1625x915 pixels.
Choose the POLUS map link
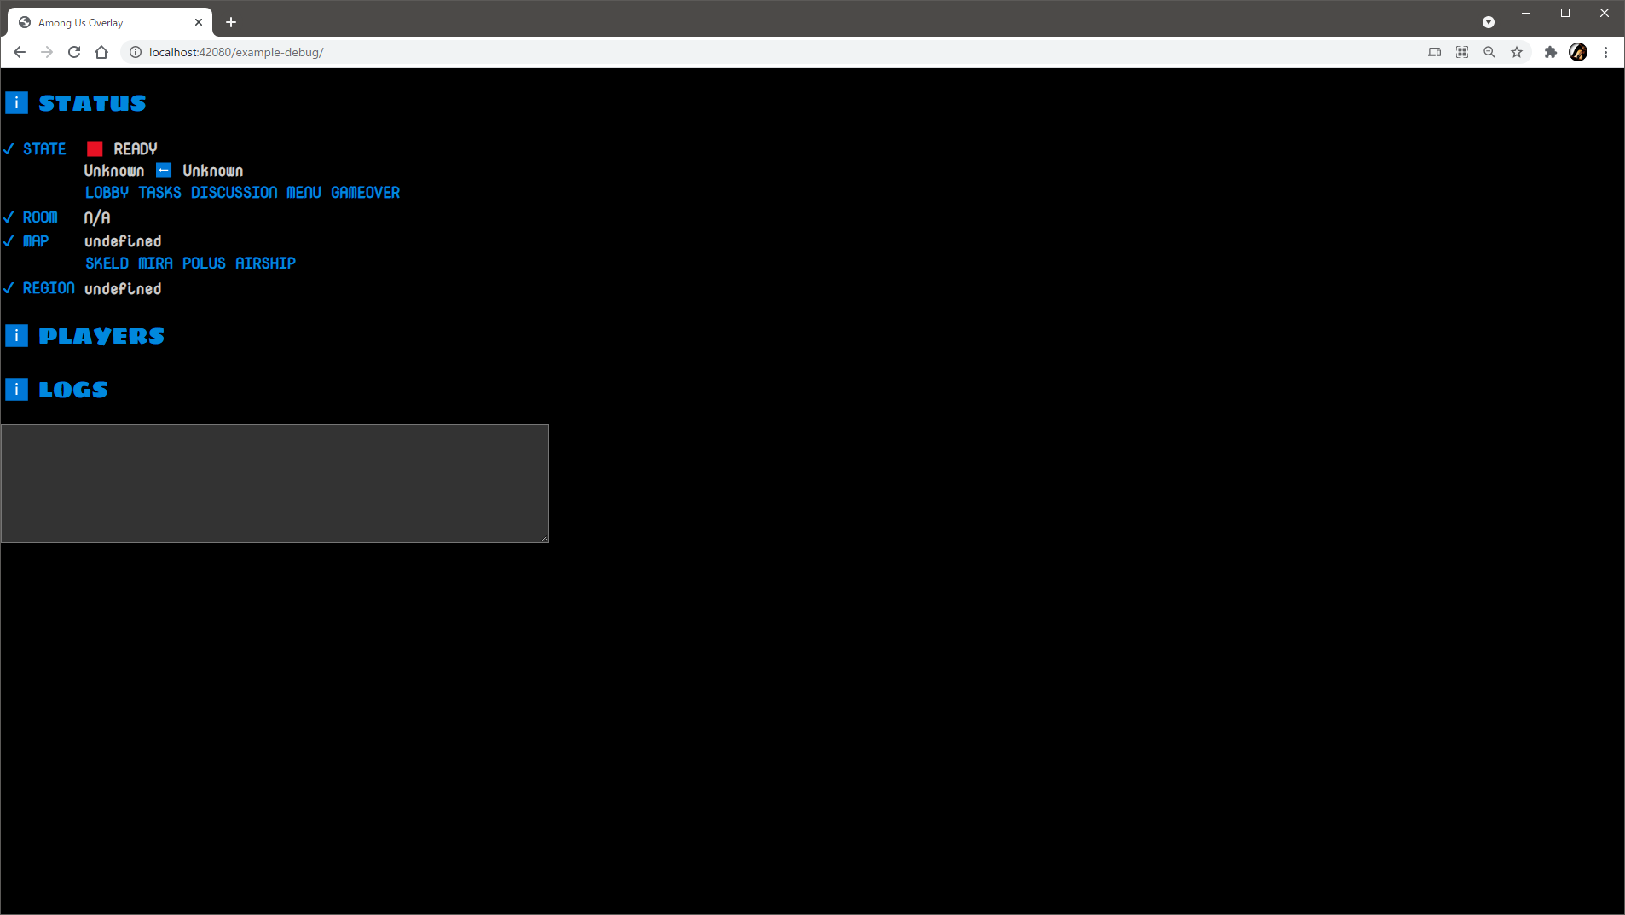coord(204,263)
